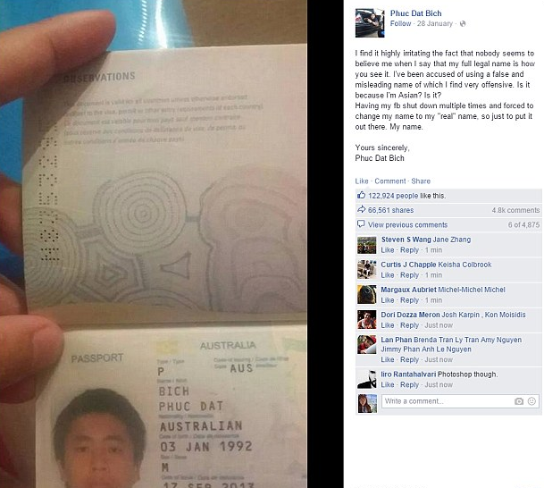Like Curtis J Chapple's comment
This screenshot has width=544, height=488.
[387, 275]
